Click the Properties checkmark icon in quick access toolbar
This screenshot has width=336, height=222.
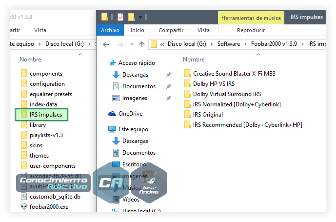pos(120,17)
